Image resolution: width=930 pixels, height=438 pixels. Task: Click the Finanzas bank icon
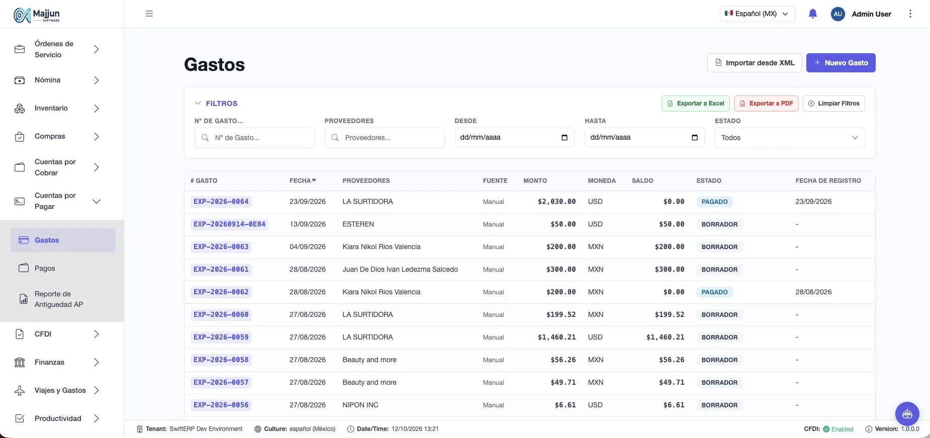(x=20, y=362)
